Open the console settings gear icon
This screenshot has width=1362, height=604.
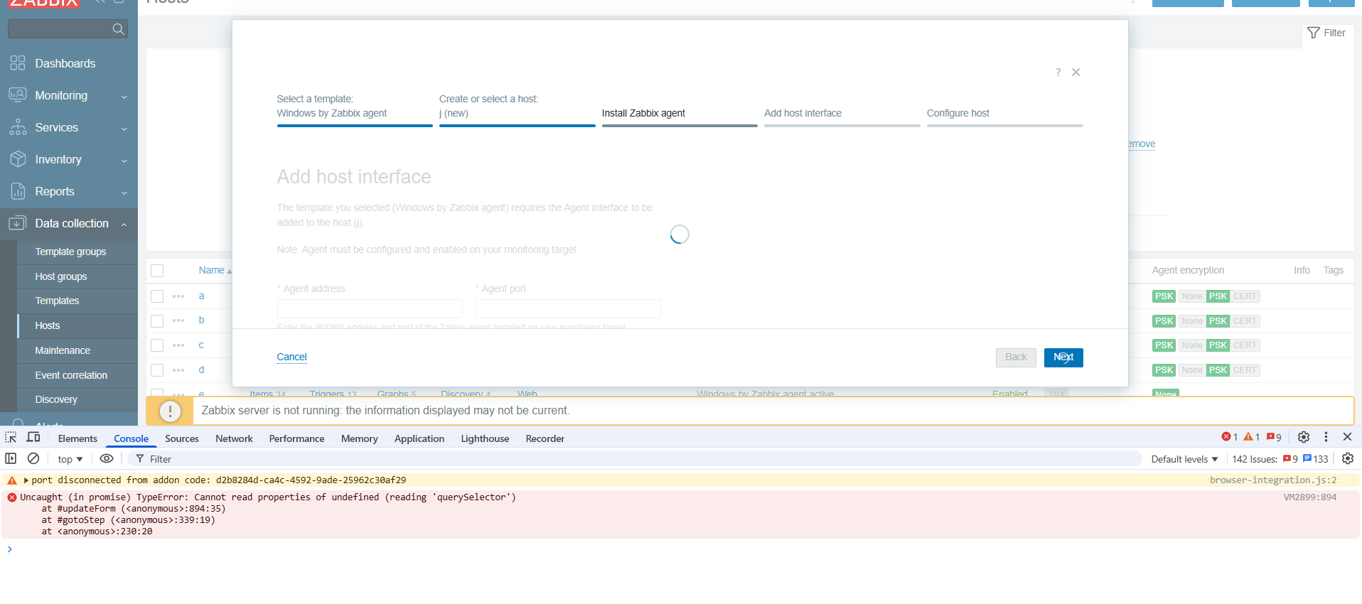click(1348, 459)
